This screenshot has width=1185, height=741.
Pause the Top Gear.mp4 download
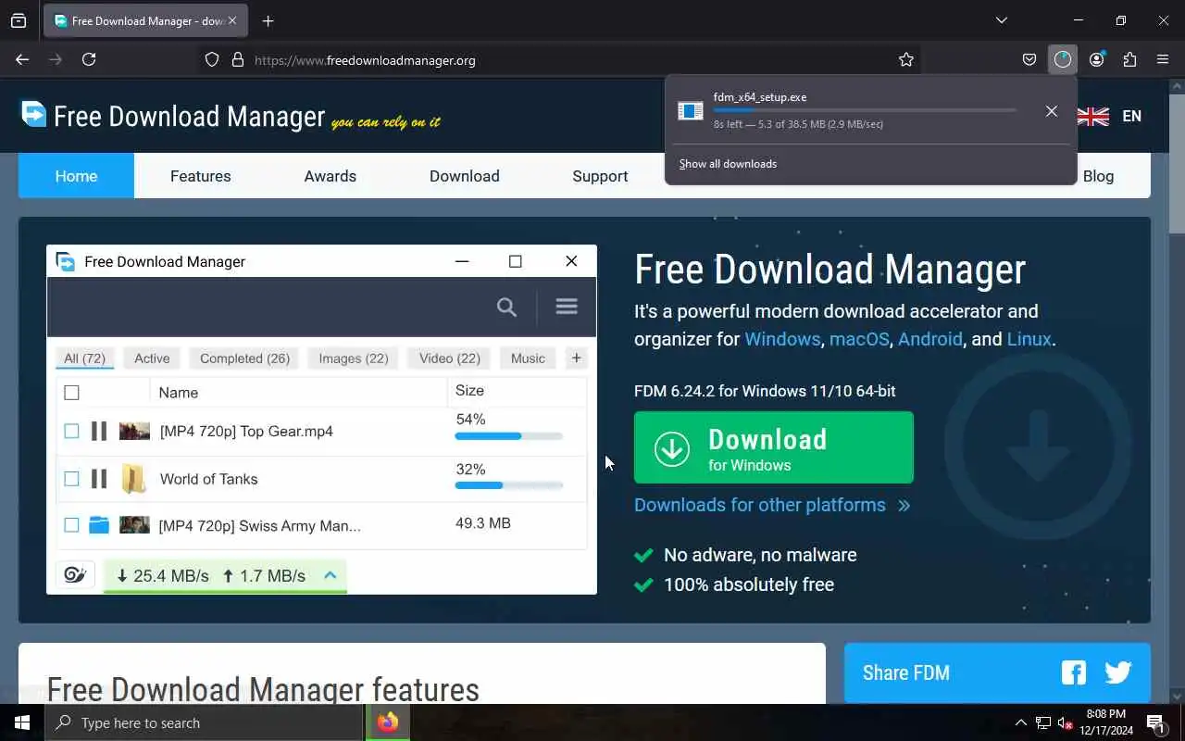pos(99,431)
